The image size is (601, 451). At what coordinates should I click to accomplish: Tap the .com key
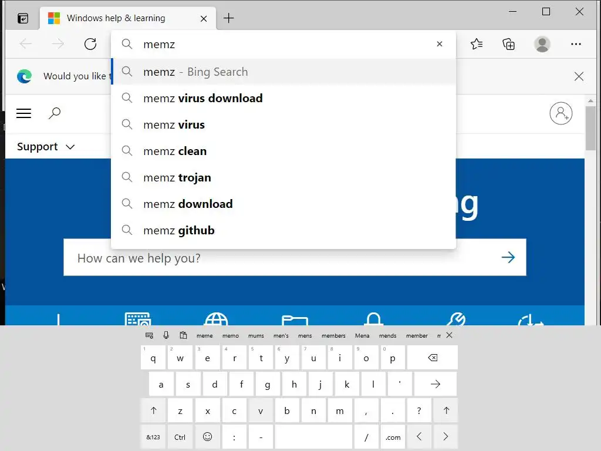click(x=393, y=437)
